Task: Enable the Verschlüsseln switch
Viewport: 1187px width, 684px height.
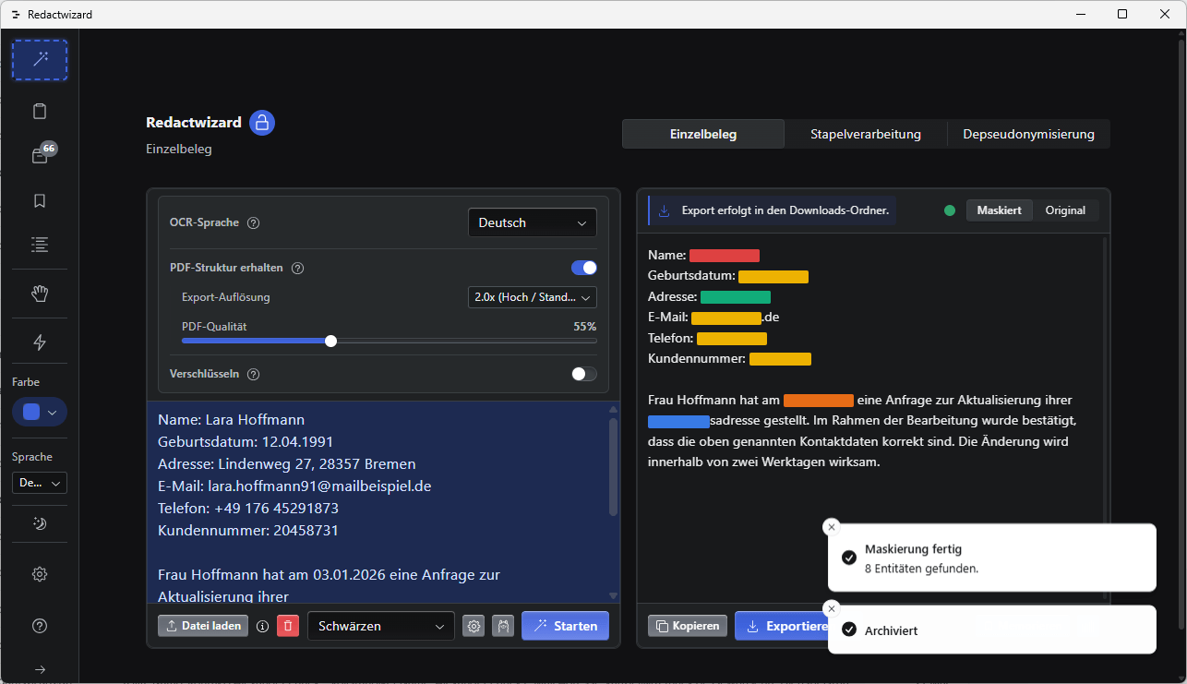Action: point(584,374)
